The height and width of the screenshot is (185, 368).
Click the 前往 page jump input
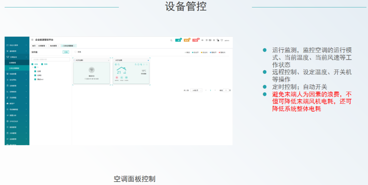point(226,90)
